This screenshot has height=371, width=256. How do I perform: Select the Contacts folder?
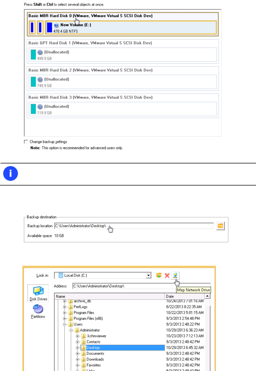pos(93,342)
